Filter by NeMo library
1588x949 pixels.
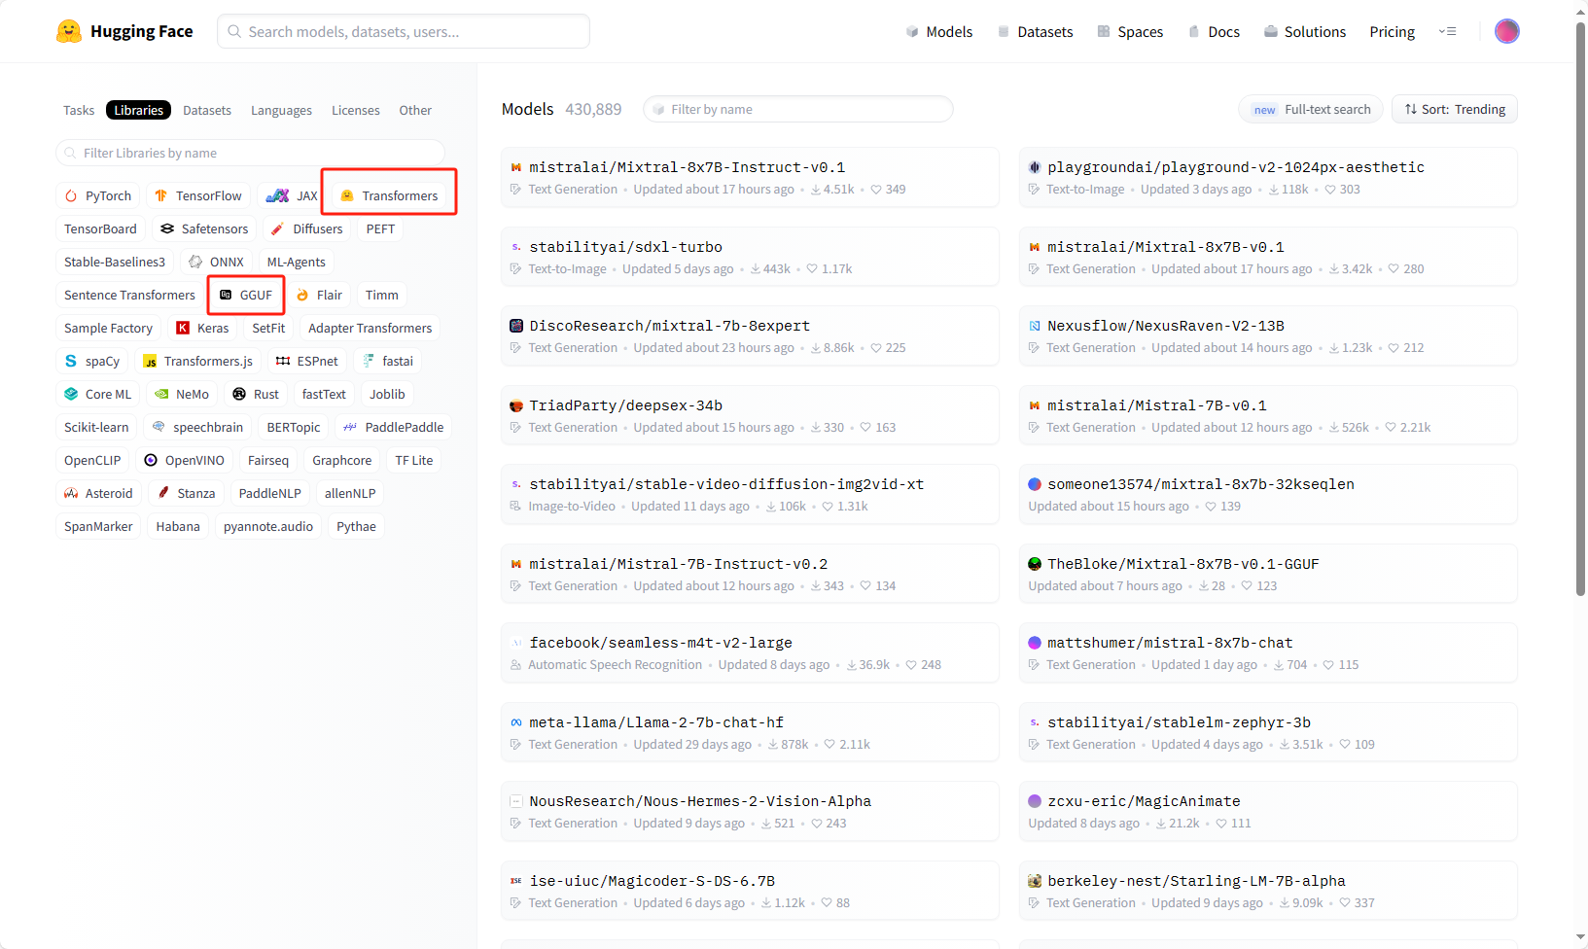(x=182, y=394)
